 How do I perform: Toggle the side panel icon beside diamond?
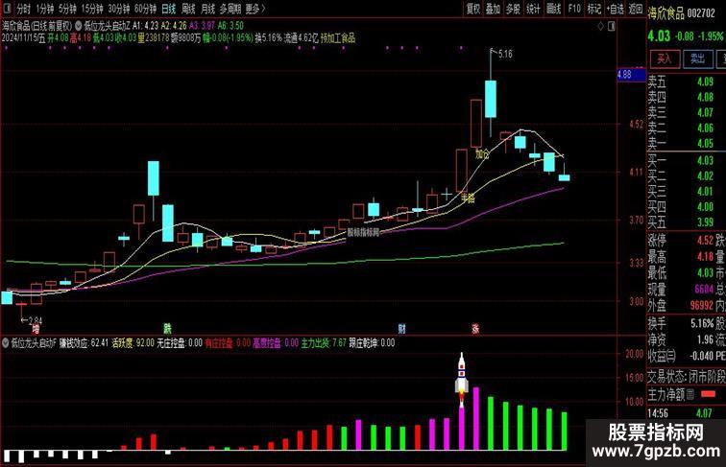[611, 26]
